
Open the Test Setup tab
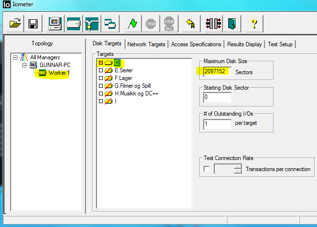[x=280, y=44]
